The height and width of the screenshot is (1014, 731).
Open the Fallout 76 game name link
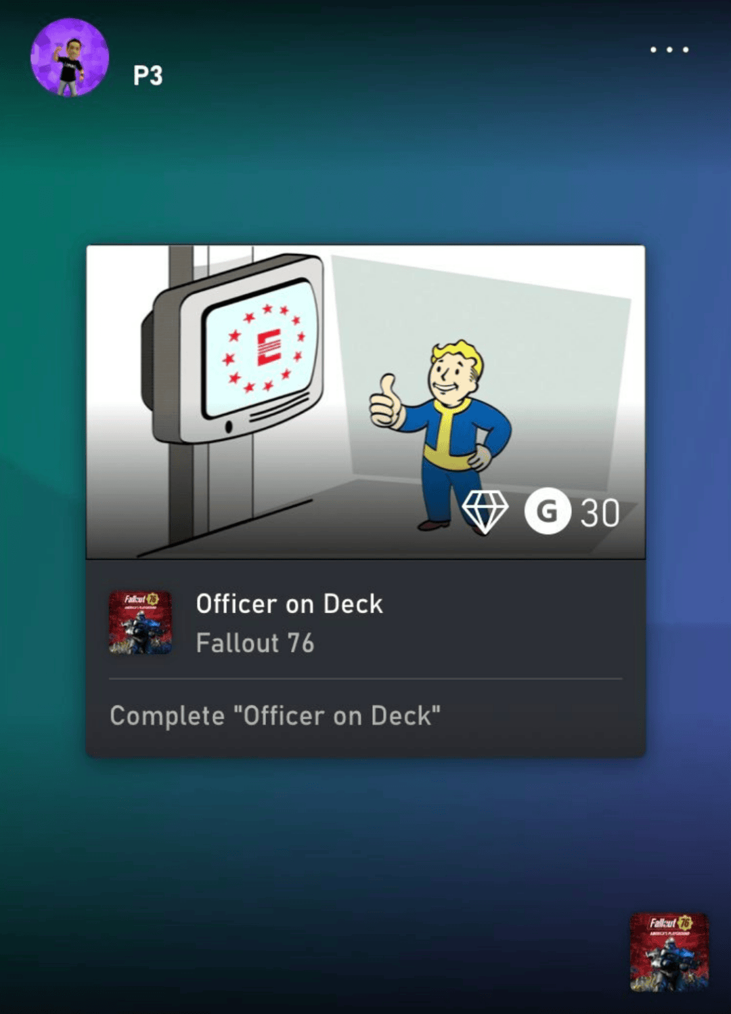pos(255,643)
